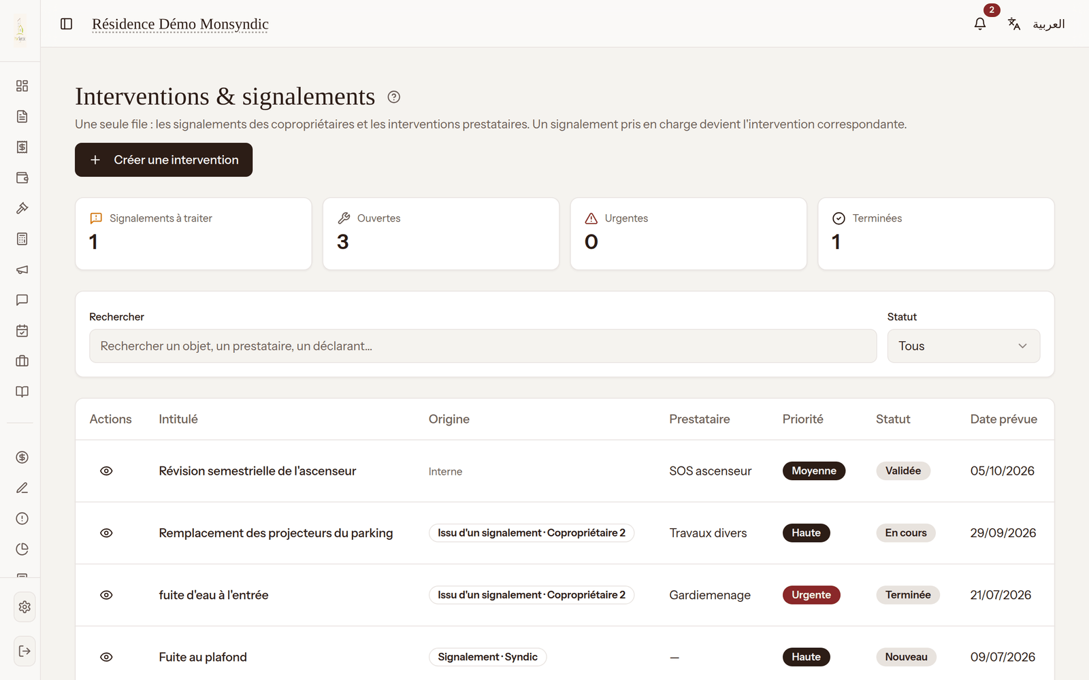The image size is (1089, 680).
Task: Click eye icon for Fuite au plafond row
Action: 106,657
